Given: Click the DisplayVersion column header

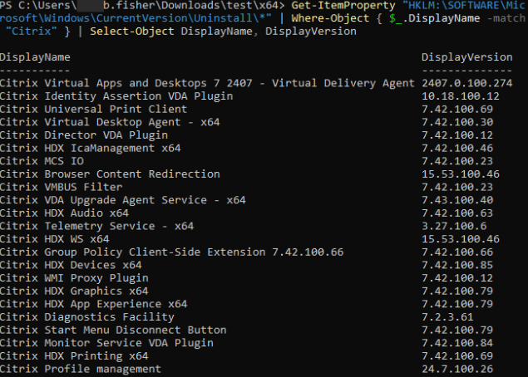Looking at the screenshot, I should (x=466, y=57).
